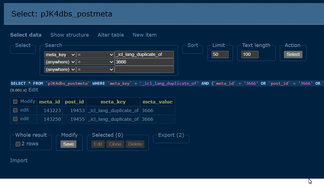Click the Limit input field
This screenshot has height=189, width=324.
coord(220,55)
